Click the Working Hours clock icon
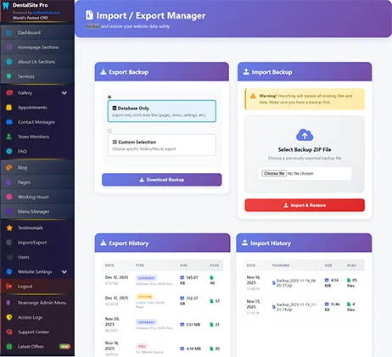Viewport: 392px width, 357px height. (x=9, y=197)
